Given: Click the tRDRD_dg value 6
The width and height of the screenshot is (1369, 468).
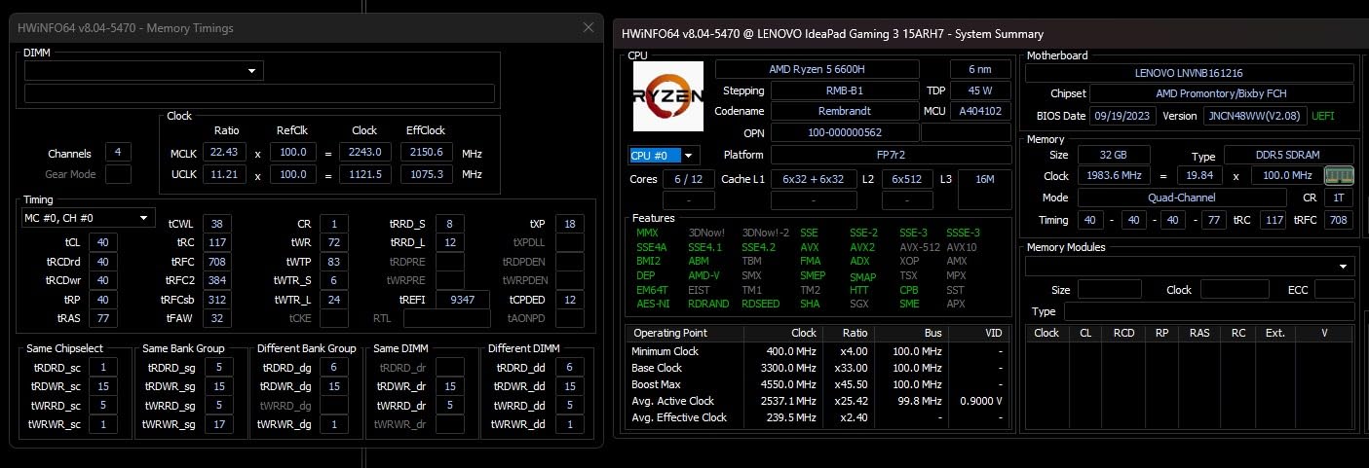Looking at the screenshot, I should [x=333, y=367].
